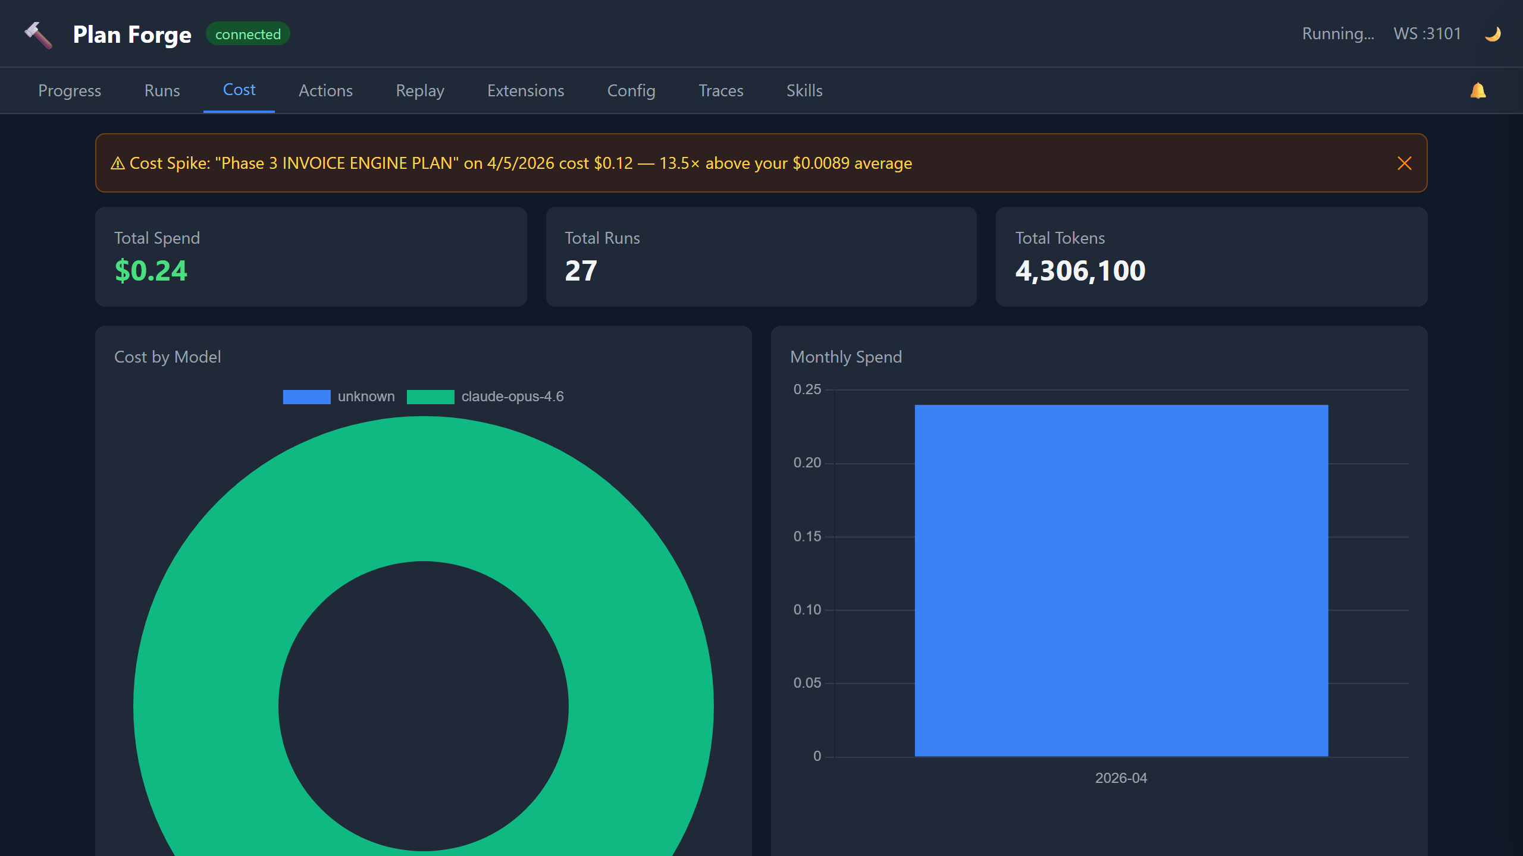The width and height of the screenshot is (1523, 856).
Task: Switch to the Runs tab
Action: pyautogui.click(x=162, y=90)
